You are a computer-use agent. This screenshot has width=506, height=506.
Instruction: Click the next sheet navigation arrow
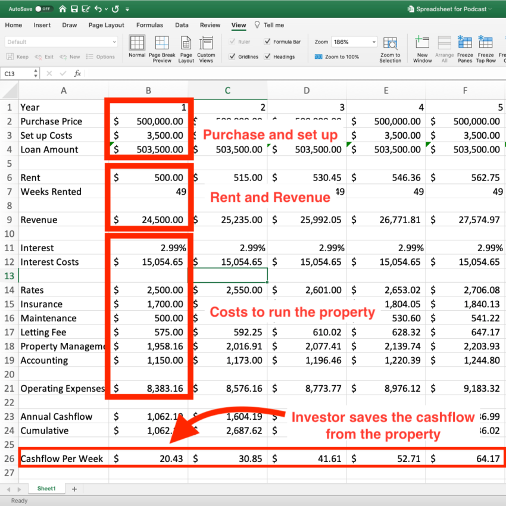[x=20, y=489]
